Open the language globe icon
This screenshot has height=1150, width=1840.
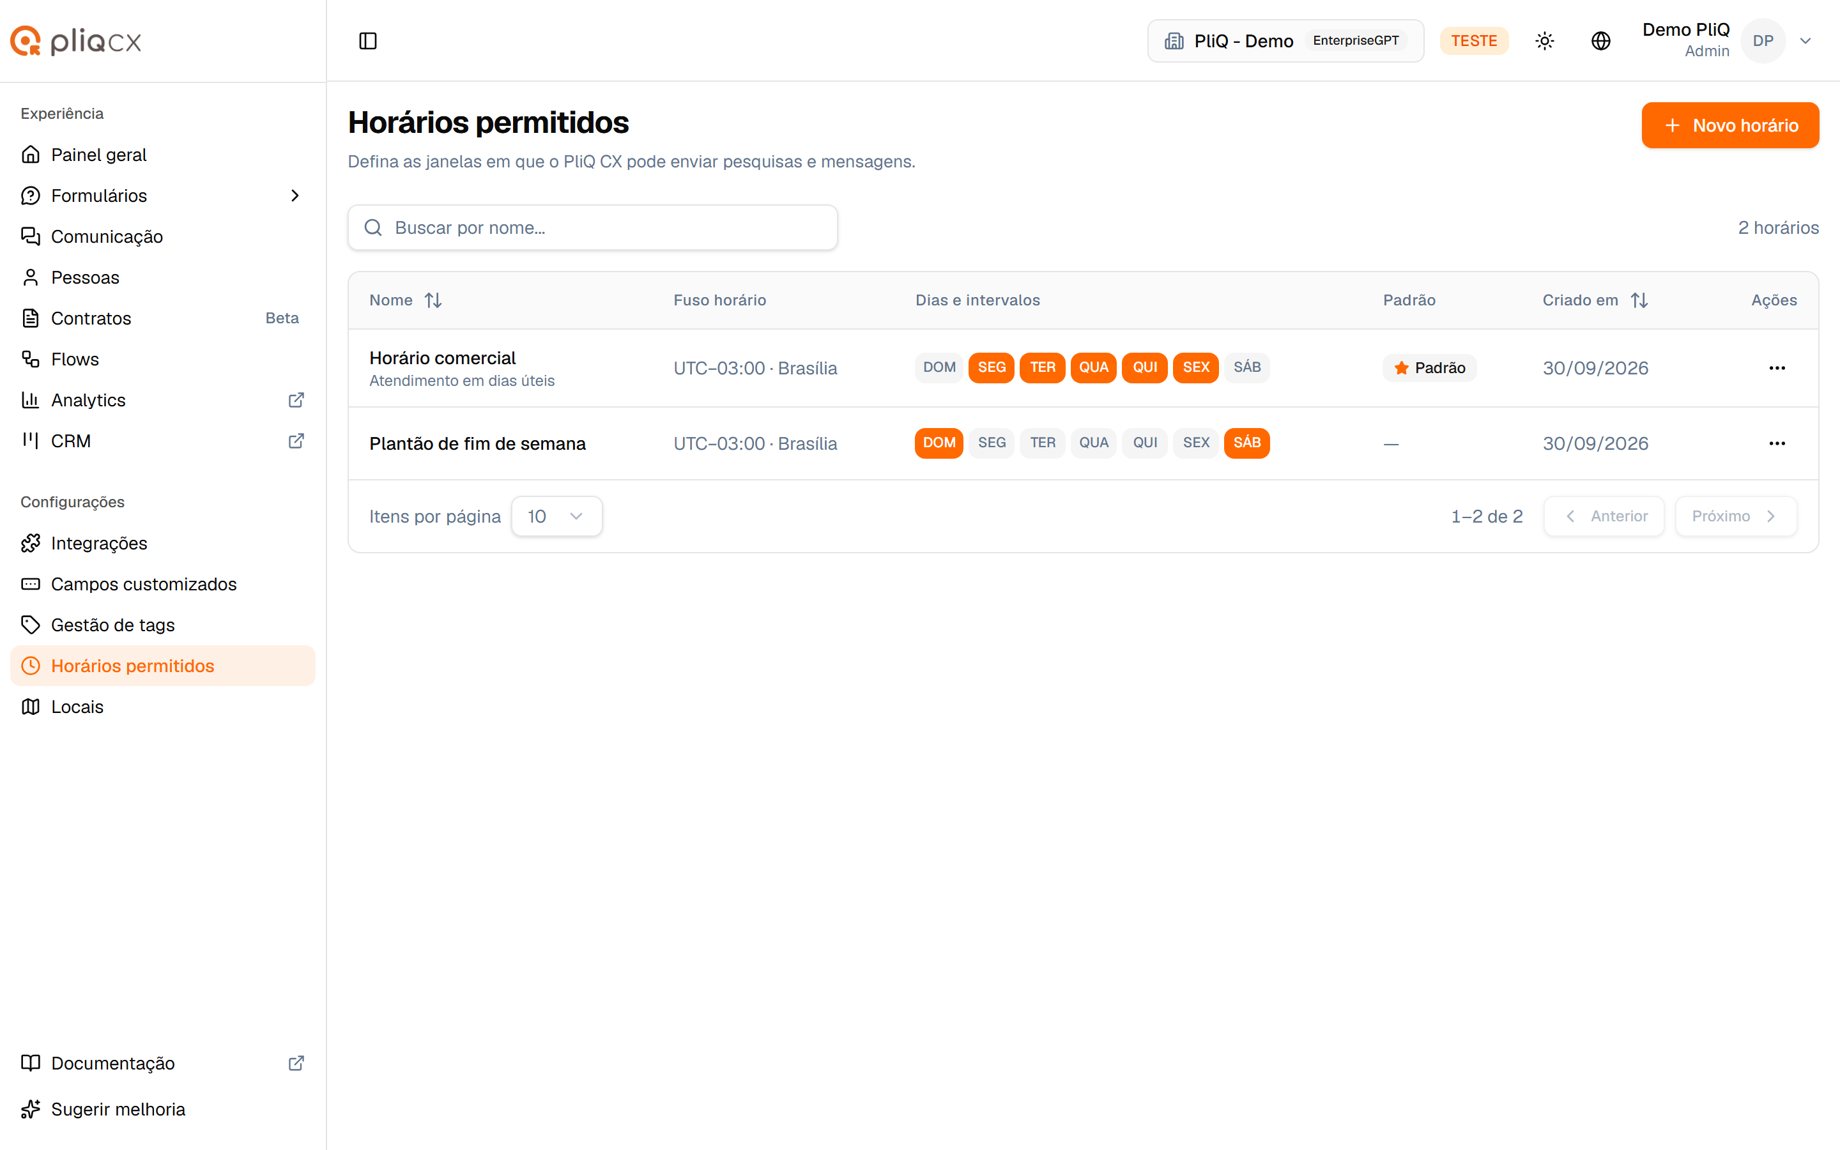[x=1600, y=41]
